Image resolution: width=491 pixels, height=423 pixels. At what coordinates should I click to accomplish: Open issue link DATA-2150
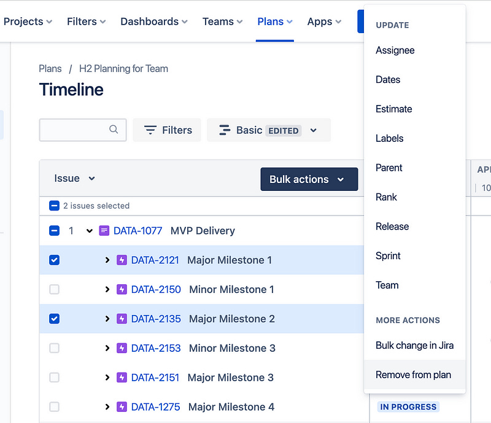[156, 290]
